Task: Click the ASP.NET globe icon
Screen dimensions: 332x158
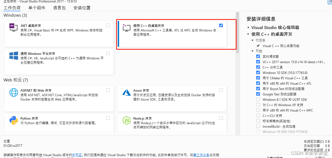Action: coord(14,92)
